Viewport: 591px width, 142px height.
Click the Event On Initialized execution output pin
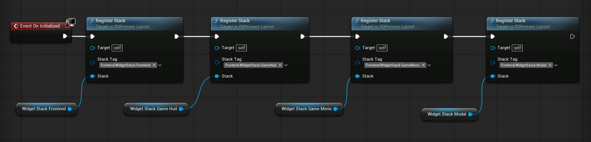tap(65, 36)
